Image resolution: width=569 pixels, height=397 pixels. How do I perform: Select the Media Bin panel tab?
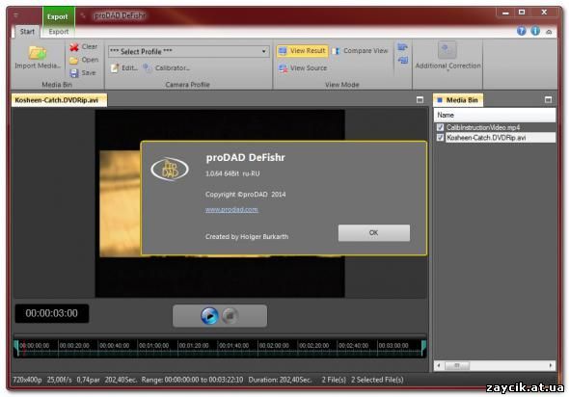[x=457, y=100]
